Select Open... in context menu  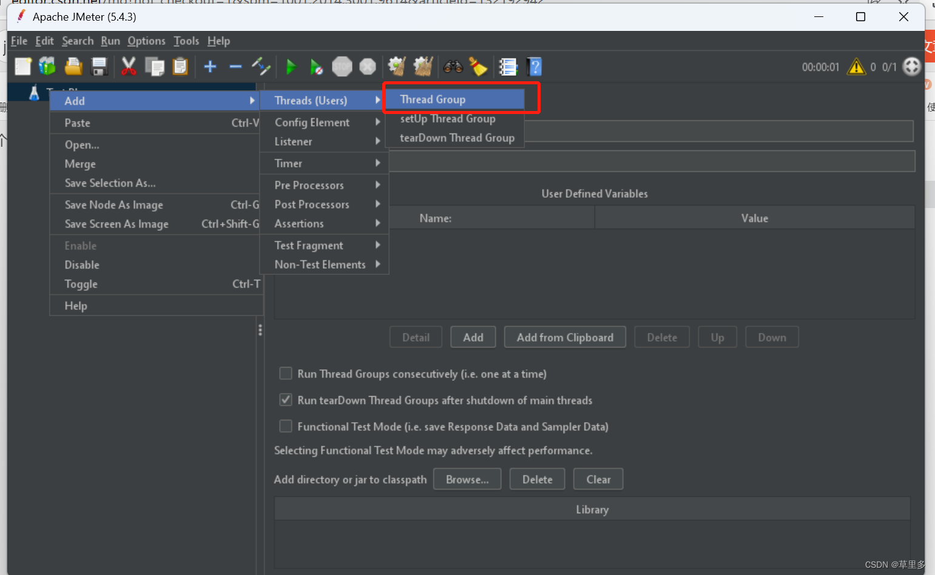click(155, 144)
